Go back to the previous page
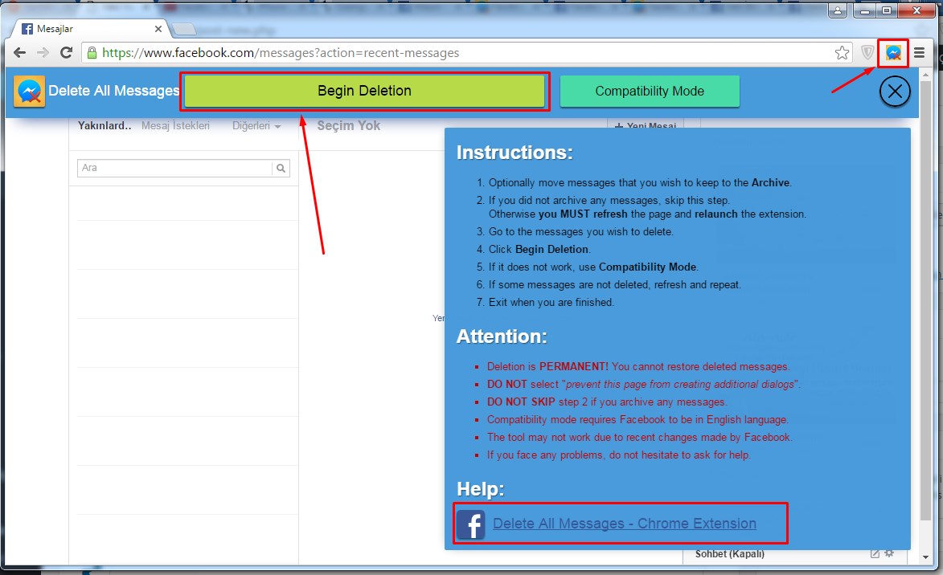The height and width of the screenshot is (575, 943). 20,53
